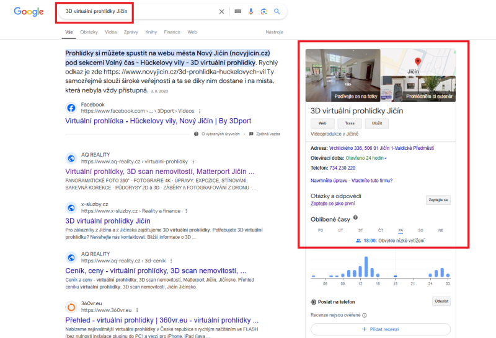Viewport: 496px width, 338px height.
Task: Click the Navrhněte úpravu link
Action: [x=329, y=181]
